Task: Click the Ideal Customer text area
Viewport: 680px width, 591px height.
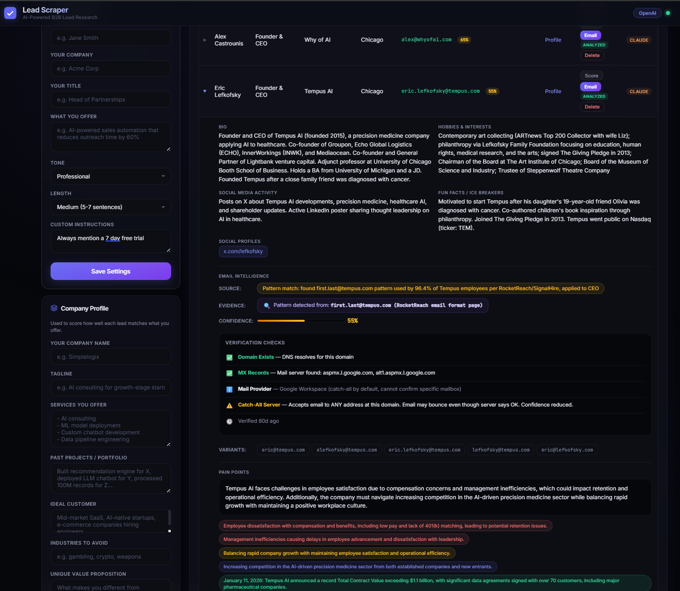Action: [111, 521]
